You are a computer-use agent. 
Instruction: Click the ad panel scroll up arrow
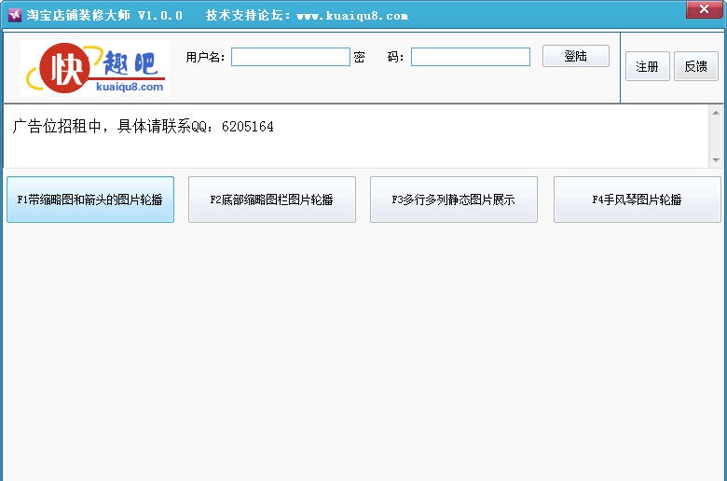(716, 113)
